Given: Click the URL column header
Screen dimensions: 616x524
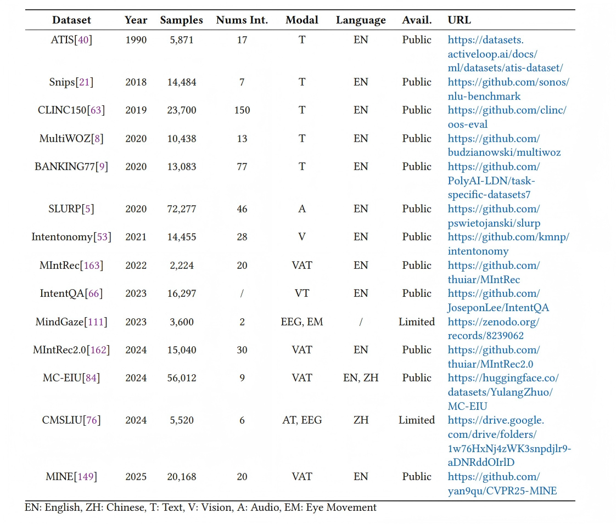Looking at the screenshot, I should click(x=459, y=20).
